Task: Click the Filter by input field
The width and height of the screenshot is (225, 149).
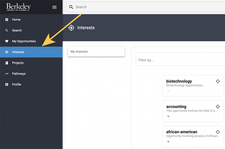Action: (x=180, y=60)
